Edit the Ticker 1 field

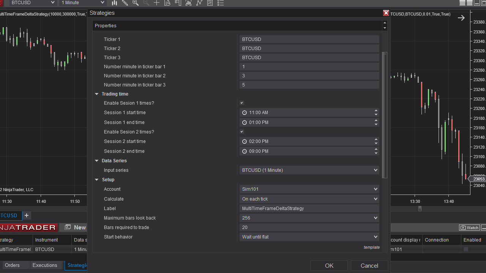coord(309,39)
